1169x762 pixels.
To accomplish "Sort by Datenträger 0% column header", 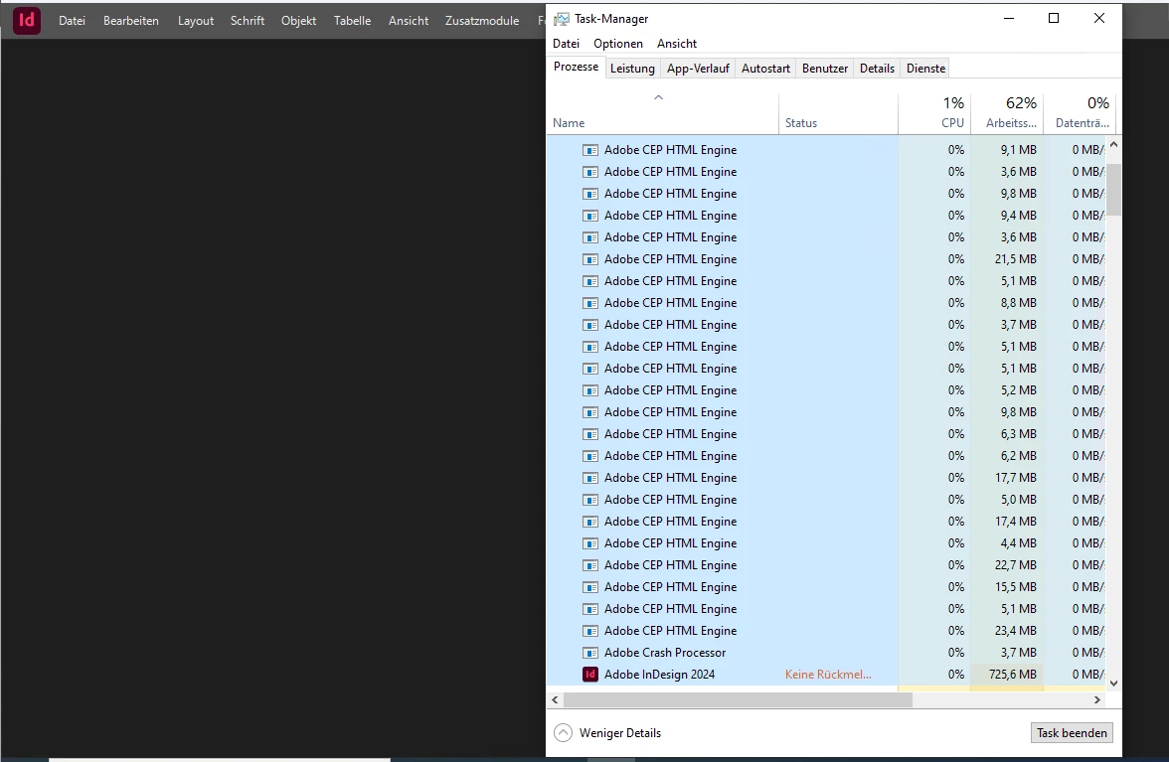I will pos(1080,112).
